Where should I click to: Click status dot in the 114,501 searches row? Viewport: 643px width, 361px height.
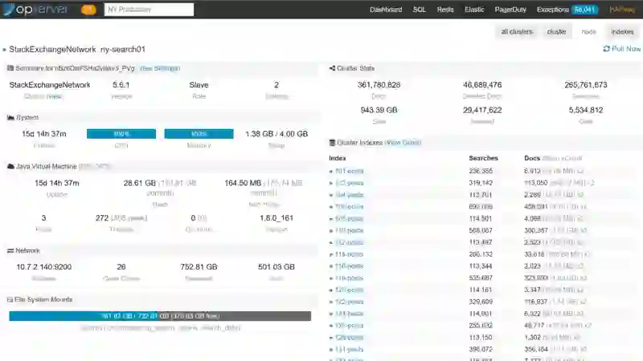point(331,219)
